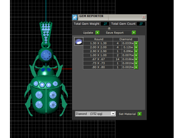Click the Save Report button
184x138 pixels.
tap(118, 33)
